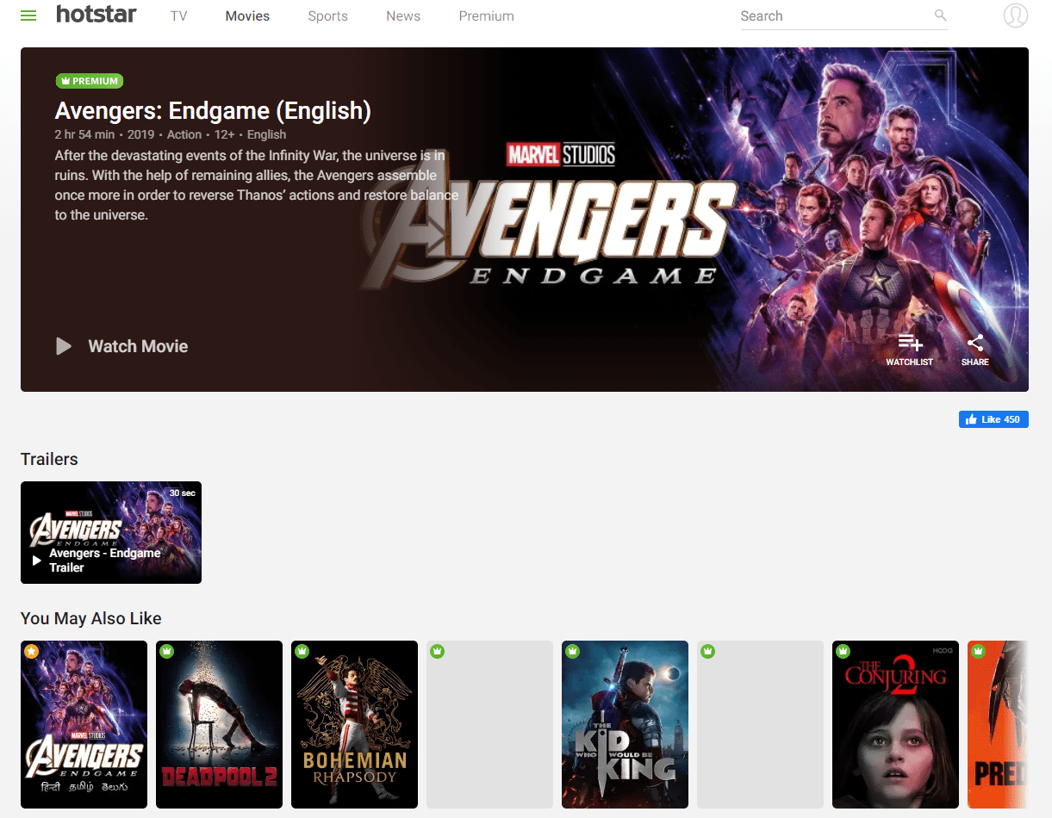The image size is (1052, 818).
Task: Click the crown badge on Deadpool 2
Action: click(x=166, y=651)
